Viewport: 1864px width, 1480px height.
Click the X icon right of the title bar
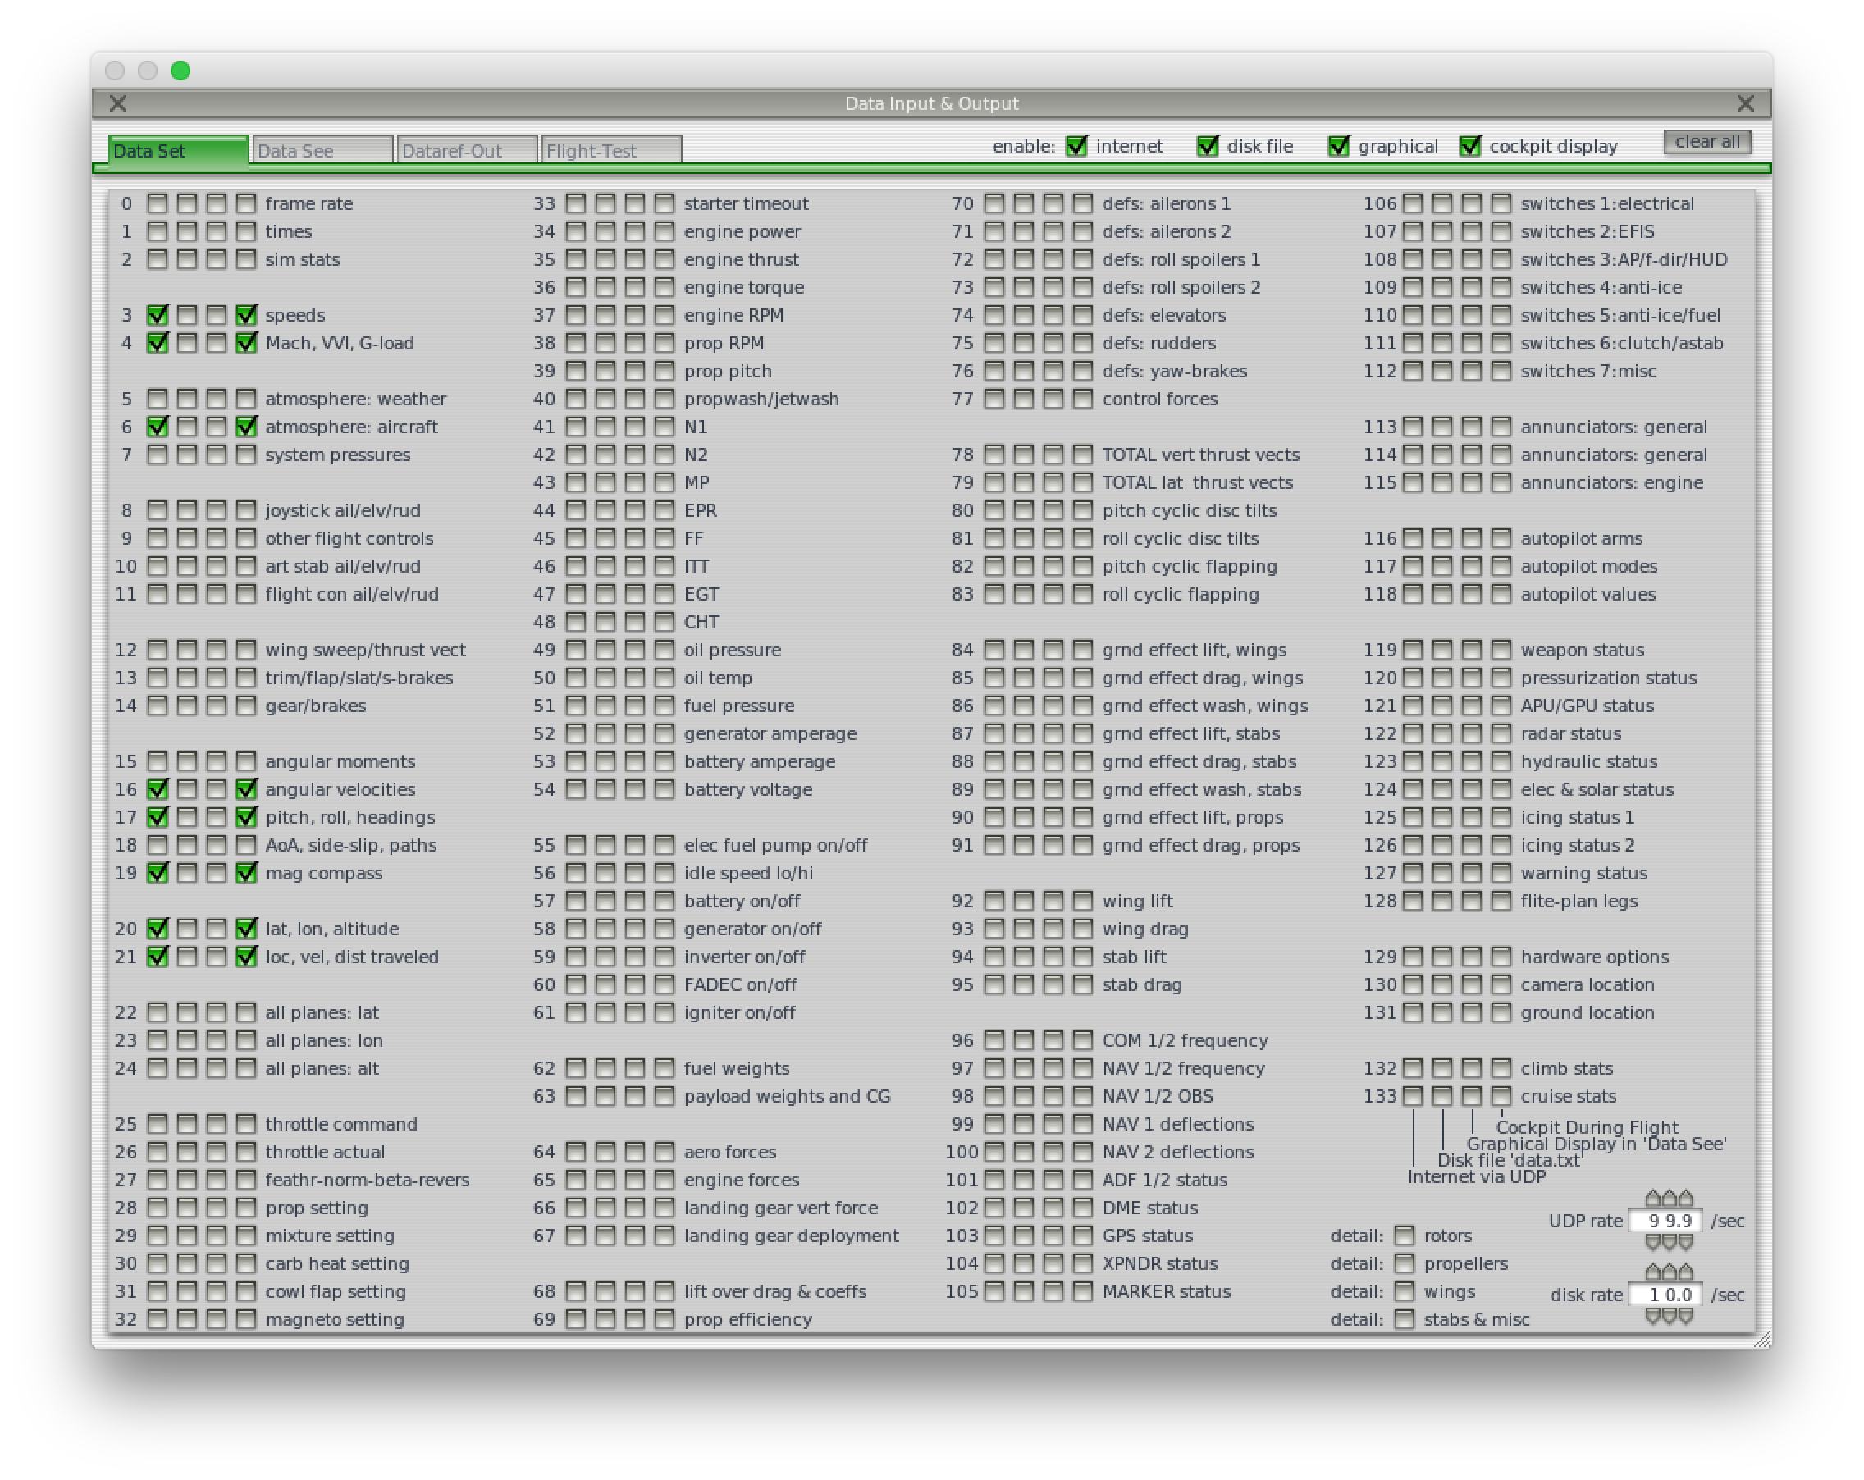pyautogui.click(x=1745, y=103)
